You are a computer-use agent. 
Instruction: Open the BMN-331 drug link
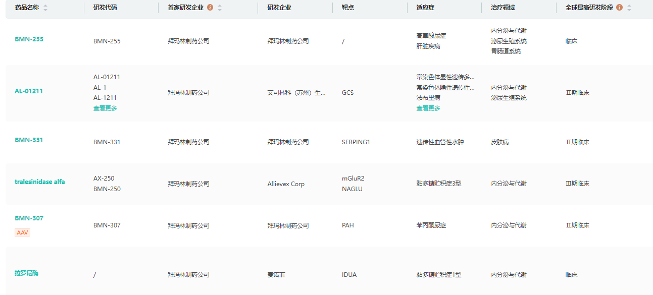[29, 140]
